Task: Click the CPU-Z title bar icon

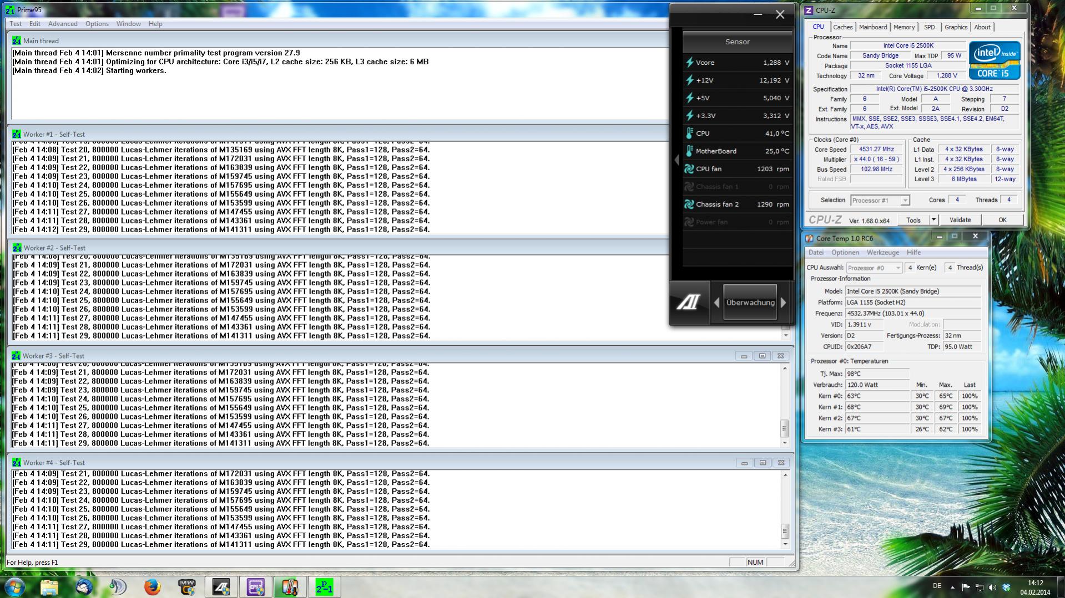Action: tap(809, 10)
